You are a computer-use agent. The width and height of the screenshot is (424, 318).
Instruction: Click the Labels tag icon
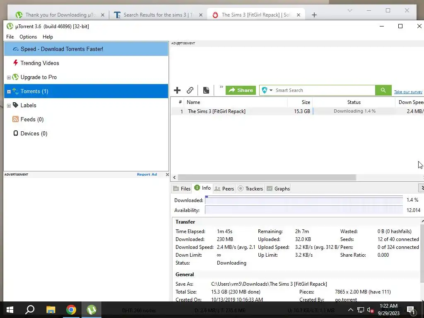tap(16, 105)
